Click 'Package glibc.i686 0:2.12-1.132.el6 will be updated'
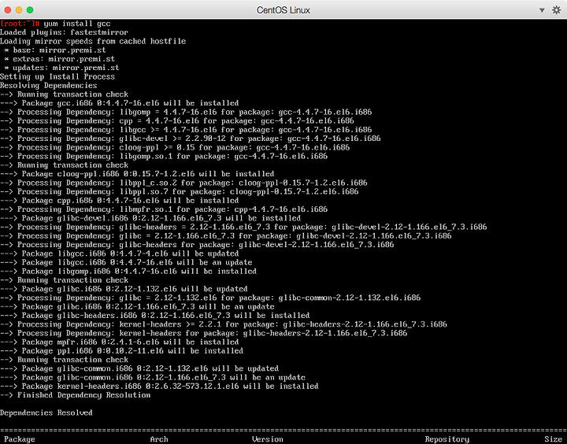This screenshot has width=567, height=444. coord(124,289)
